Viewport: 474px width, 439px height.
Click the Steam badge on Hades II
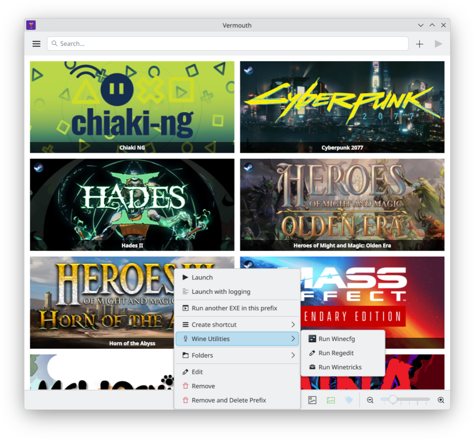pos(38,167)
